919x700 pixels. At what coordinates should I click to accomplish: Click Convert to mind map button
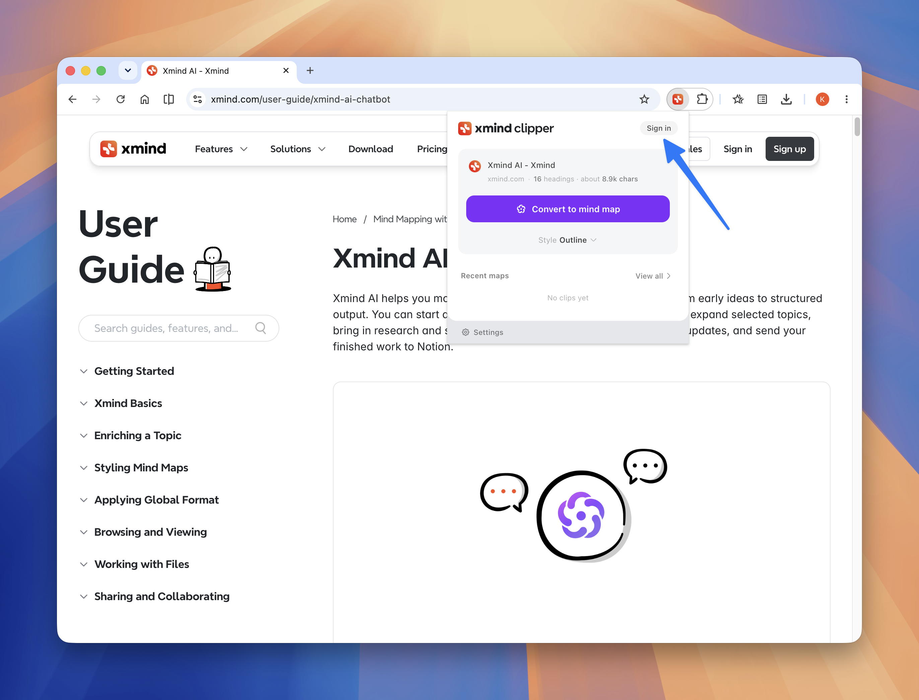(x=568, y=209)
